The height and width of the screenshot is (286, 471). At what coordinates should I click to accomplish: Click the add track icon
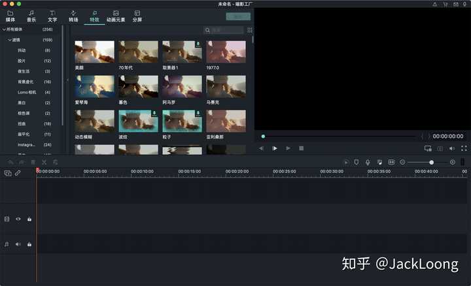(8, 173)
